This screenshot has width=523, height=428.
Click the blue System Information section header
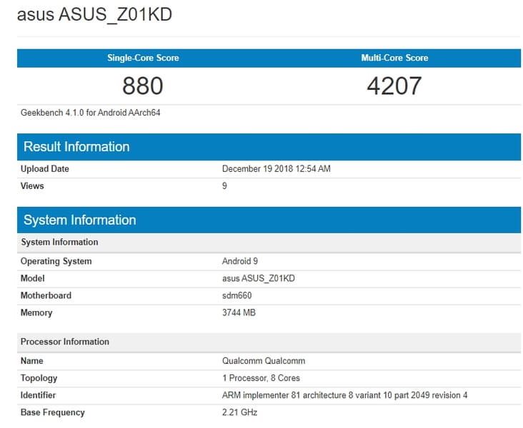[x=79, y=220]
